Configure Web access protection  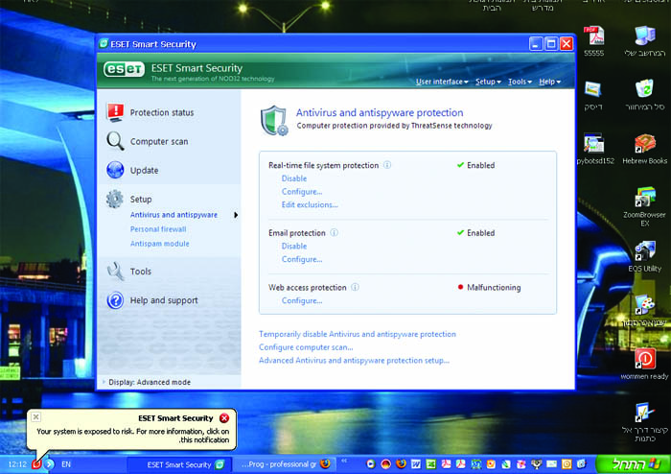tap(302, 300)
